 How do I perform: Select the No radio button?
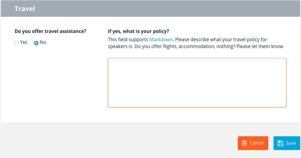tap(36, 43)
